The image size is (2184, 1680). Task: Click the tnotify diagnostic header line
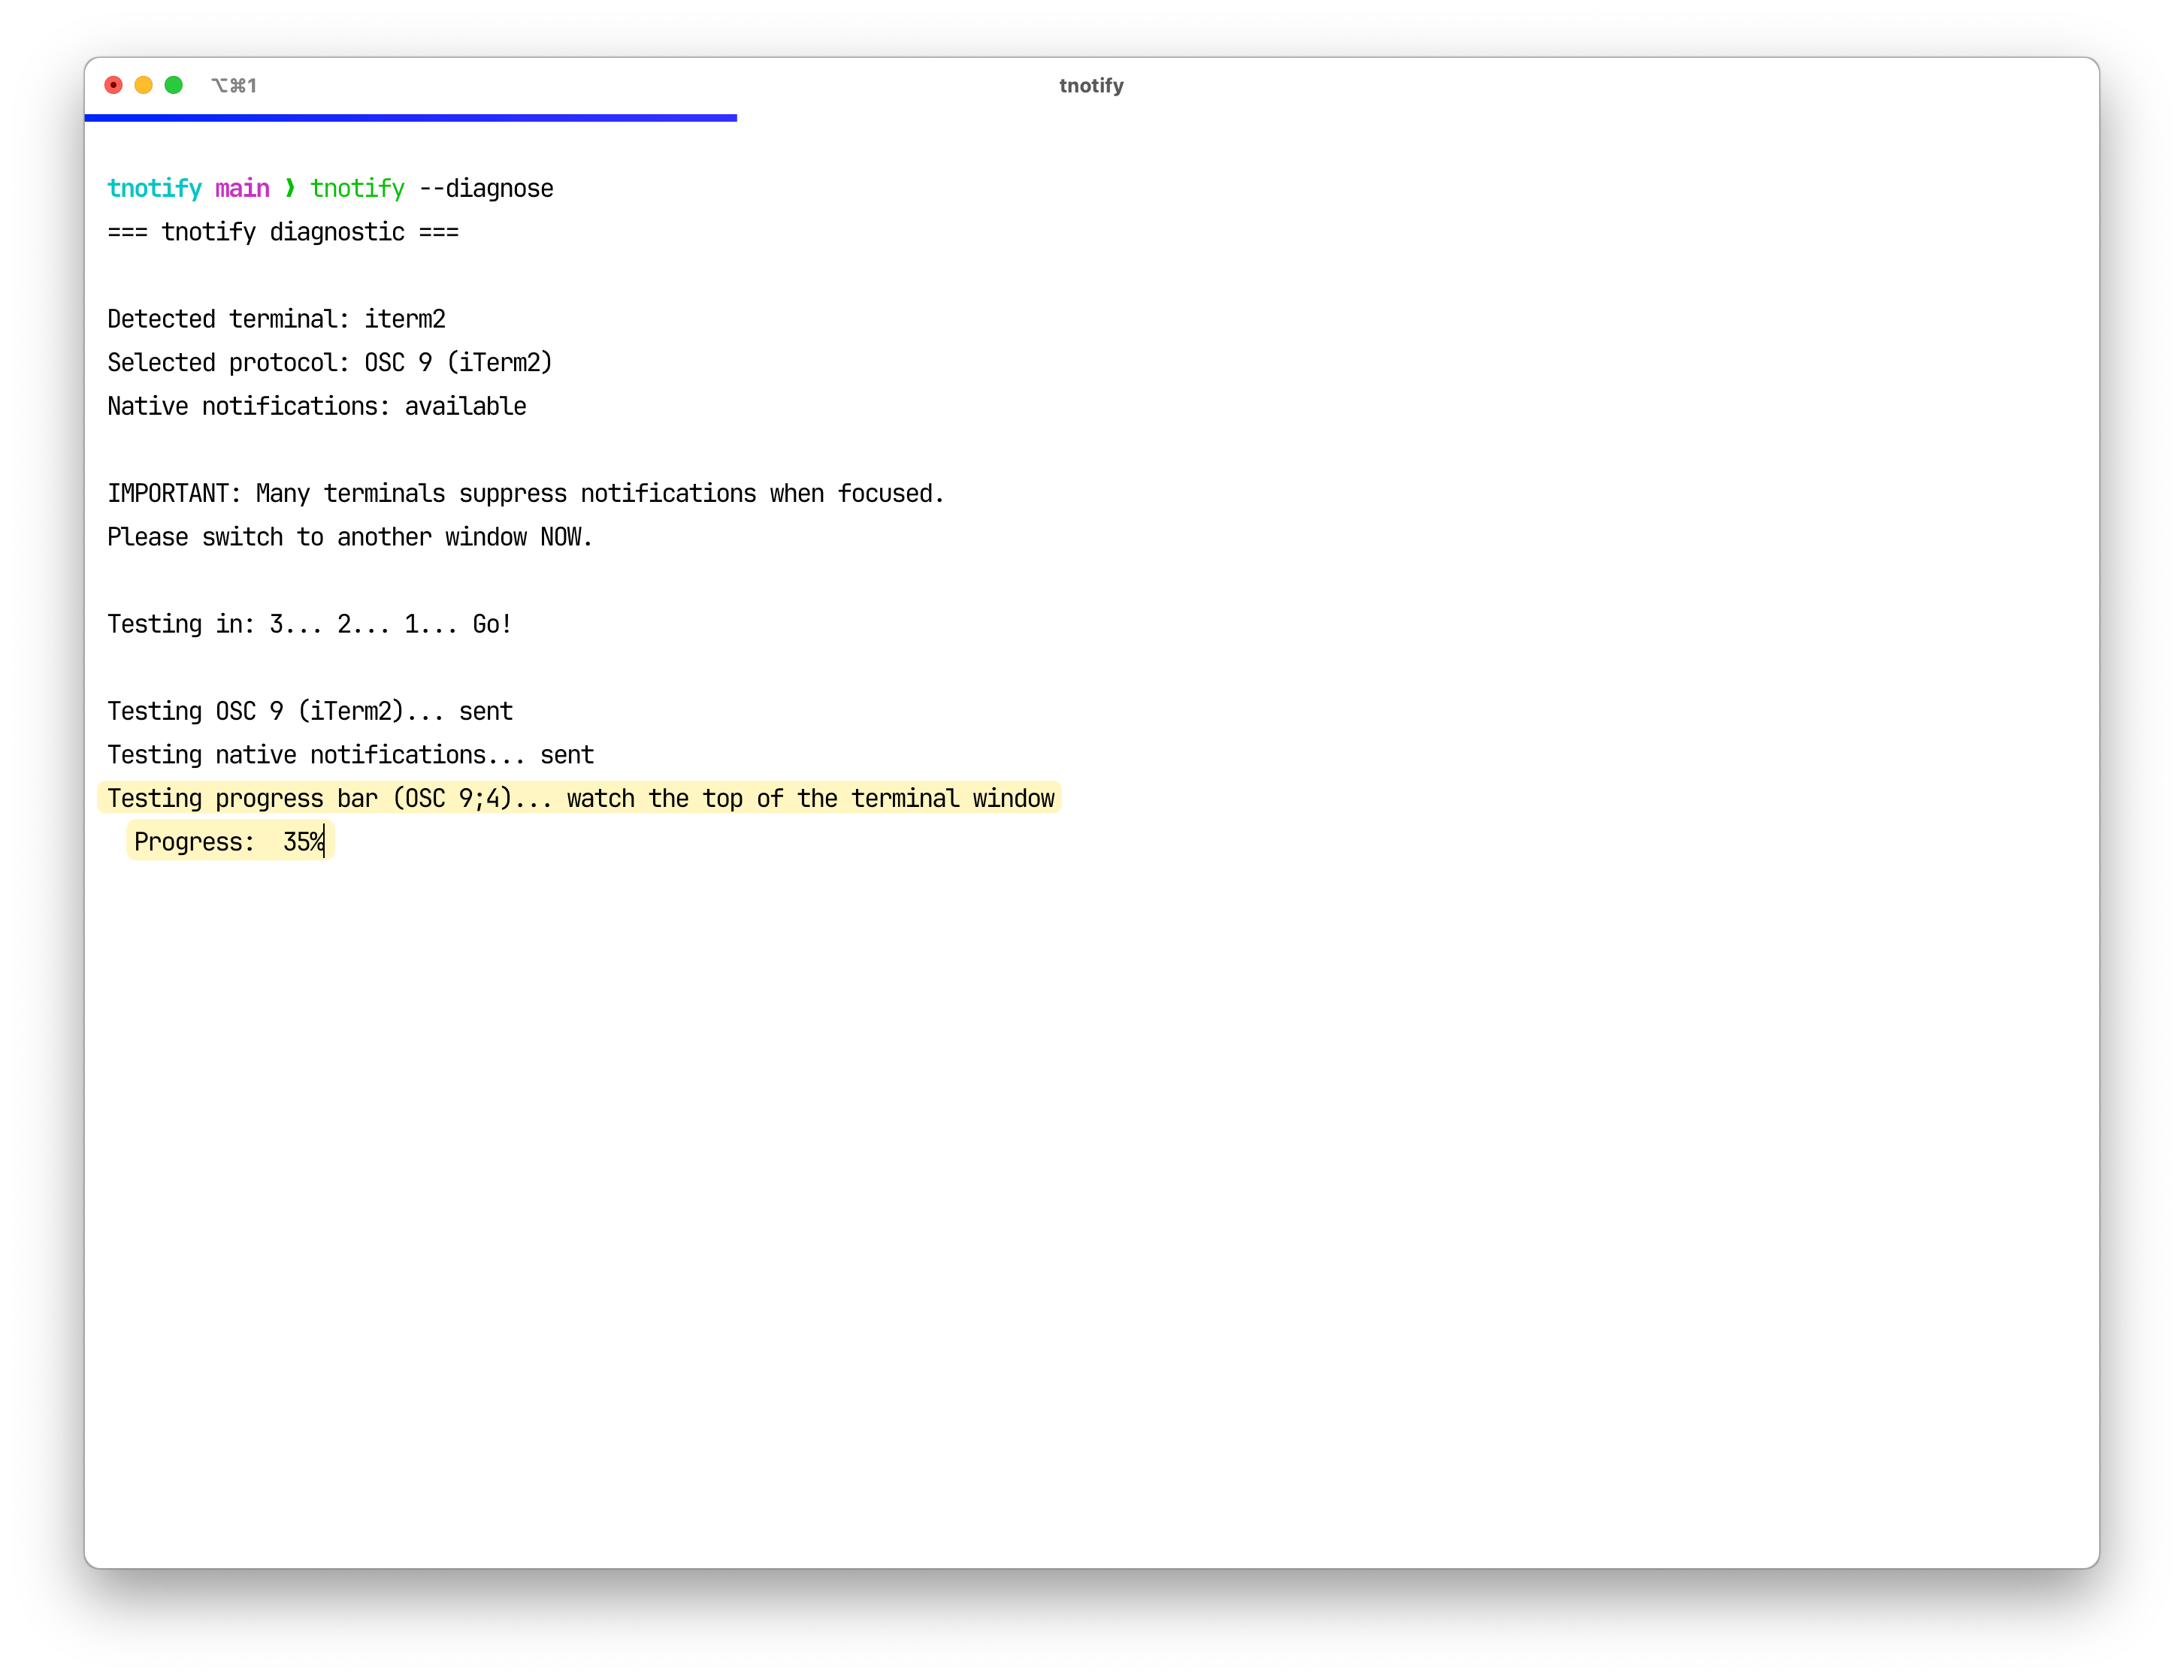pos(283,231)
